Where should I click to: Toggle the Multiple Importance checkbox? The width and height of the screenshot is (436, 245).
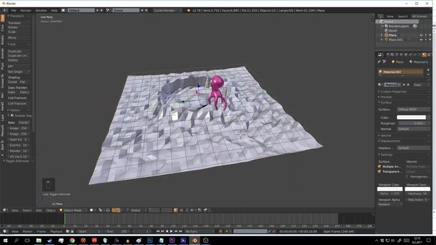pyautogui.click(x=379, y=167)
